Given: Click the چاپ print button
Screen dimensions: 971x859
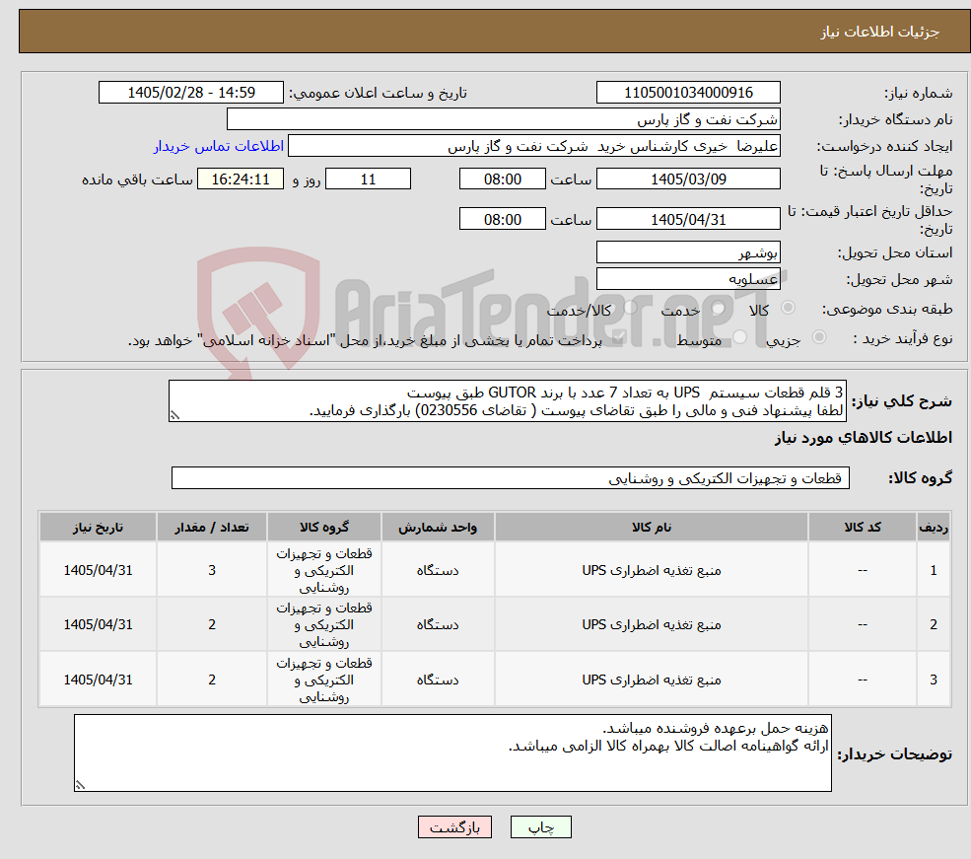Looking at the screenshot, I should tap(540, 827).
